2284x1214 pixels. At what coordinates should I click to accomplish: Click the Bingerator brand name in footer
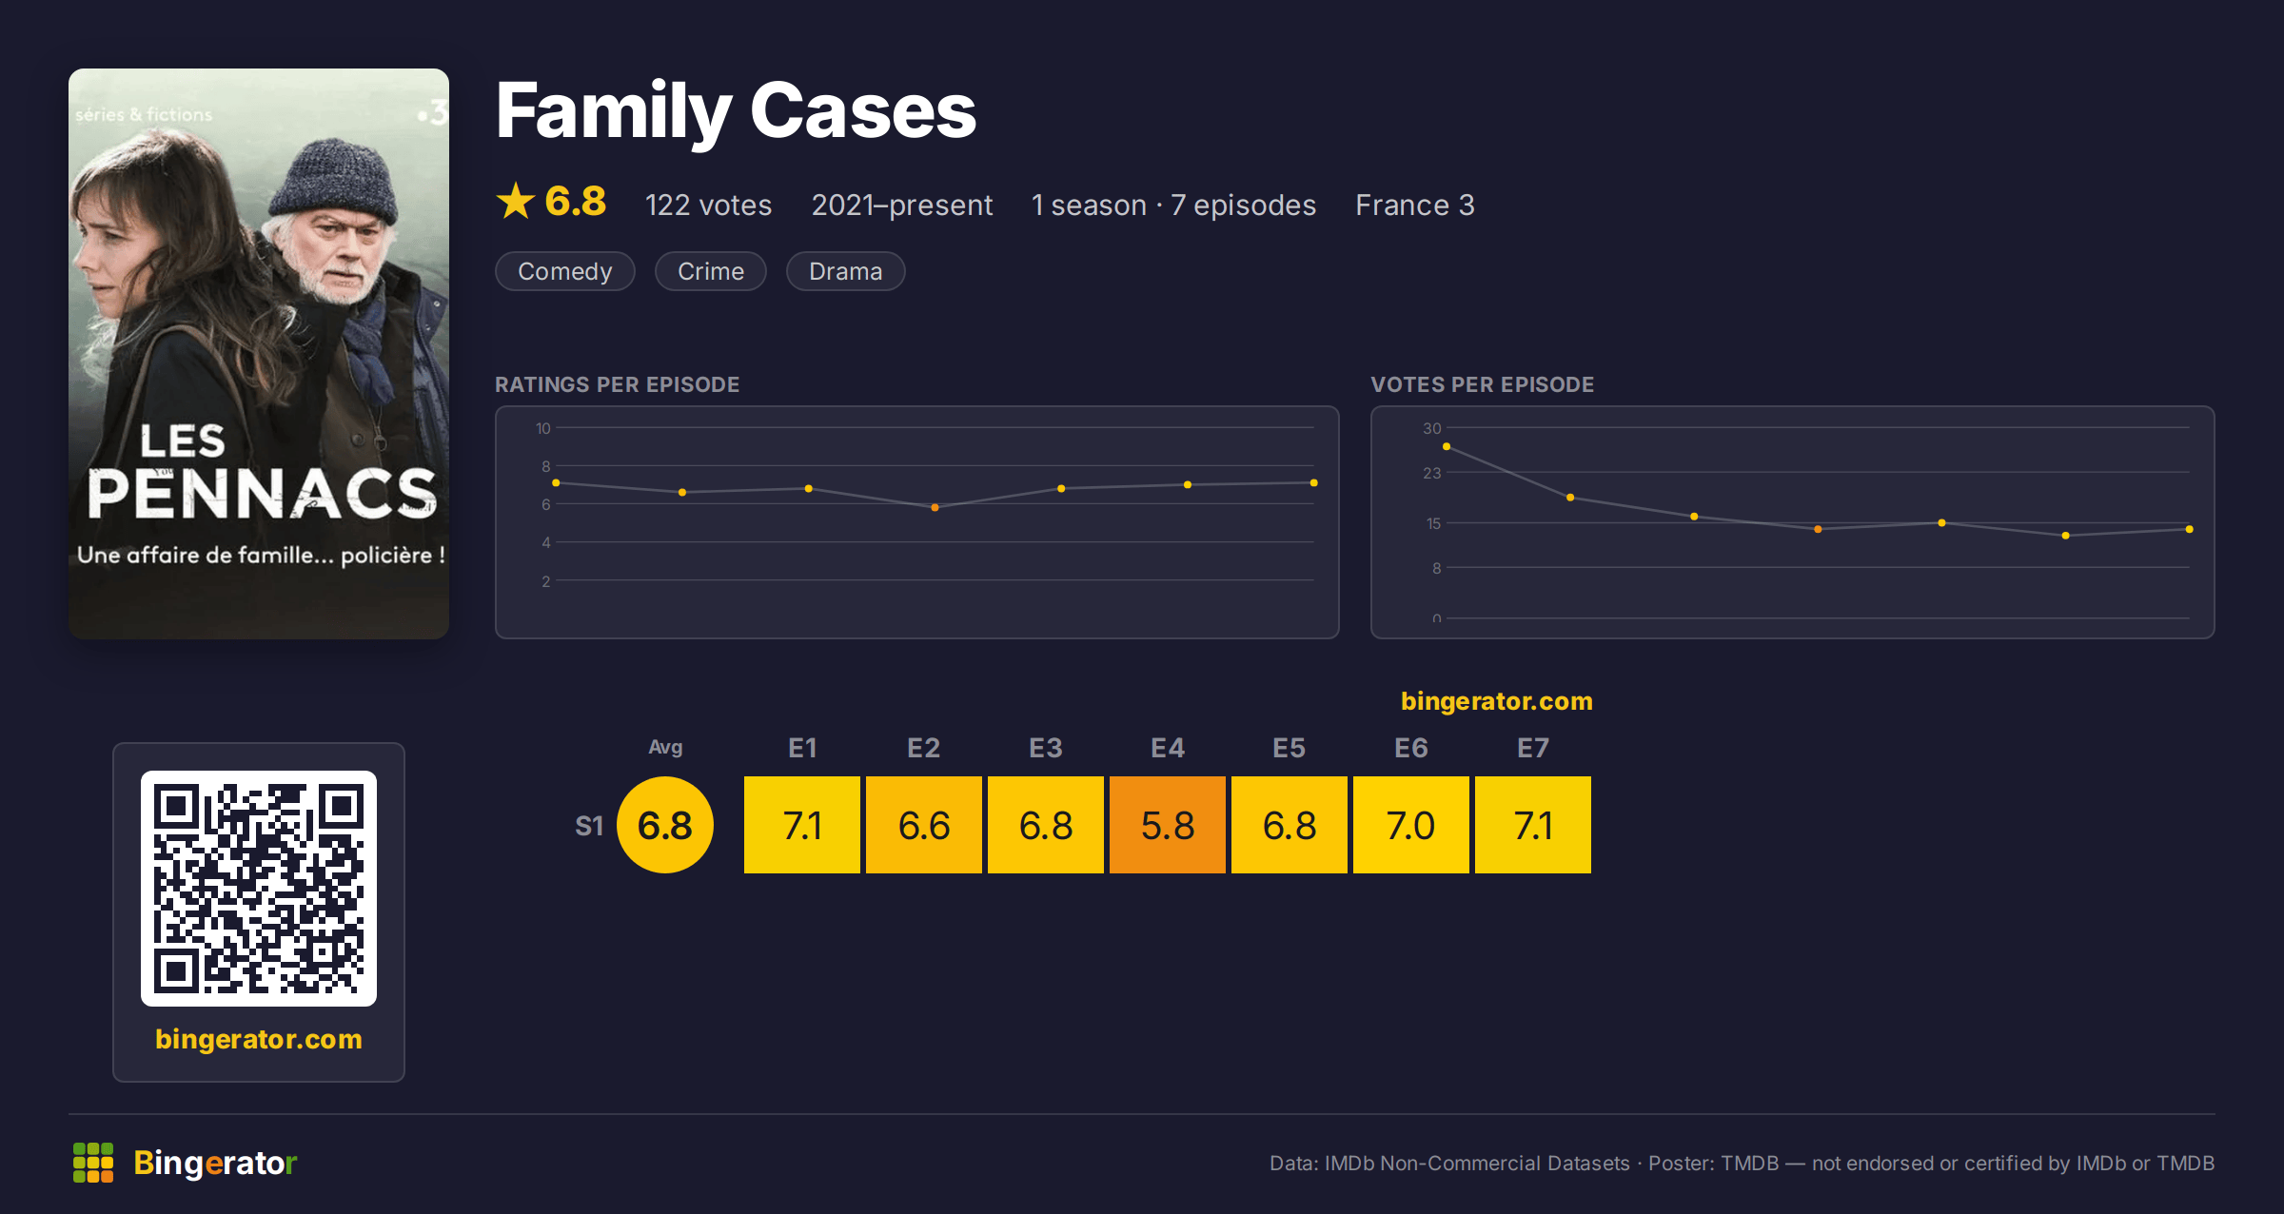215,1163
